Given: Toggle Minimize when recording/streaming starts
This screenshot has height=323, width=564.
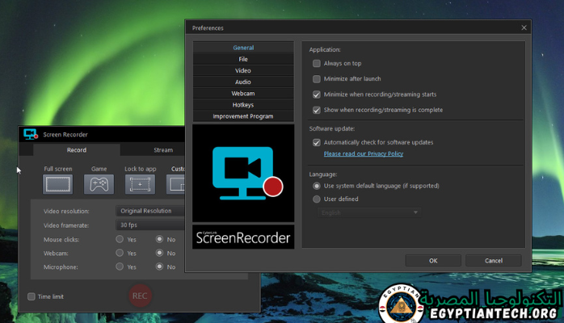Looking at the screenshot, I should click(x=317, y=94).
